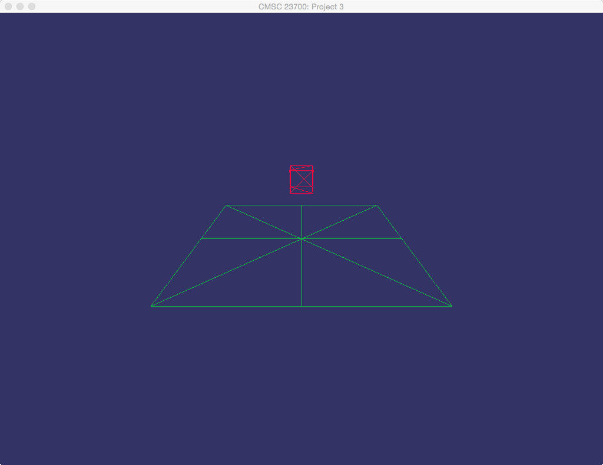Click the red wireframe cube's center
This screenshot has width=603, height=465.
tap(301, 180)
